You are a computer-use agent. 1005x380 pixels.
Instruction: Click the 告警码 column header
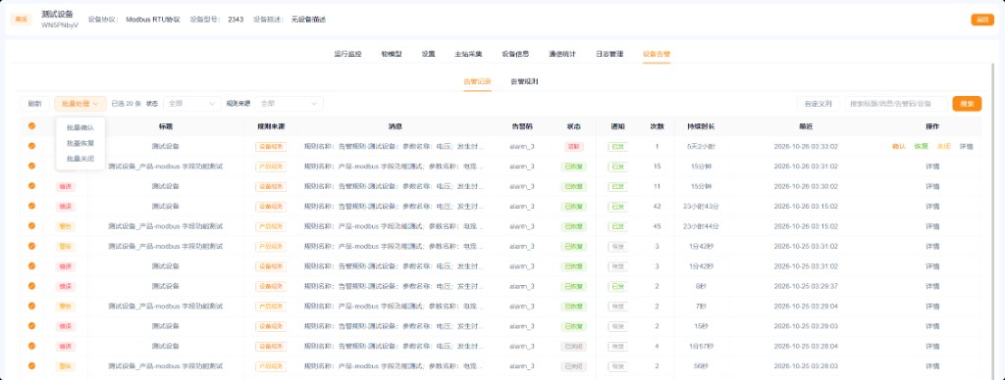click(522, 126)
